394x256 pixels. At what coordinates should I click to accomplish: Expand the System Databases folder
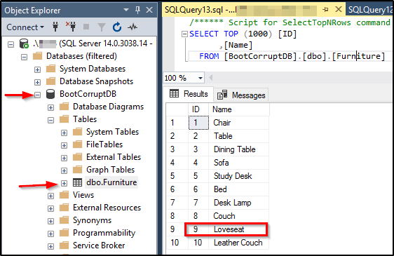(37, 69)
